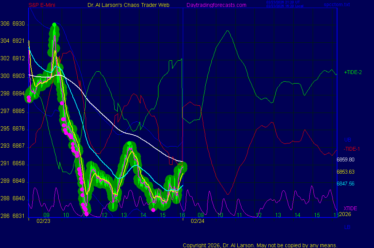374x248 pixels.
Task: Click the yellow 6853.63 moving average value
Action: pyautogui.click(x=345, y=172)
